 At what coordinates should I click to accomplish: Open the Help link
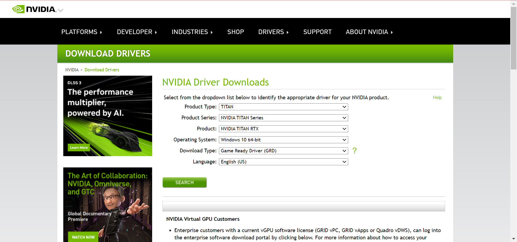click(437, 97)
